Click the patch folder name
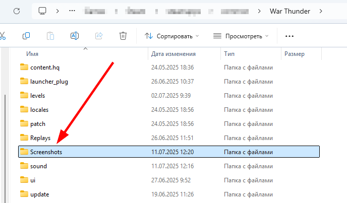 click(38, 124)
